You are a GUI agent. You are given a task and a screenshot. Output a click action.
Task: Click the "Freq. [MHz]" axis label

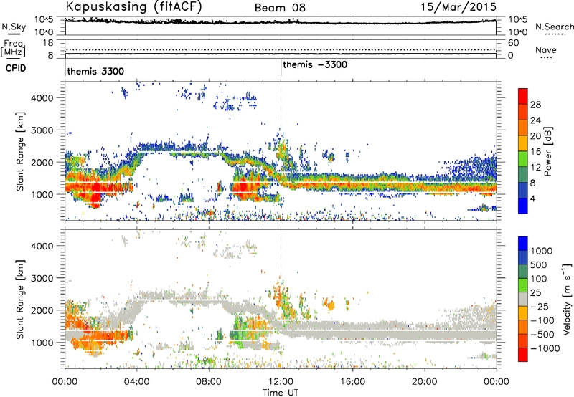(x=13, y=49)
